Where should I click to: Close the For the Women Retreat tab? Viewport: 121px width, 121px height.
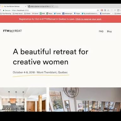click(26, 7)
